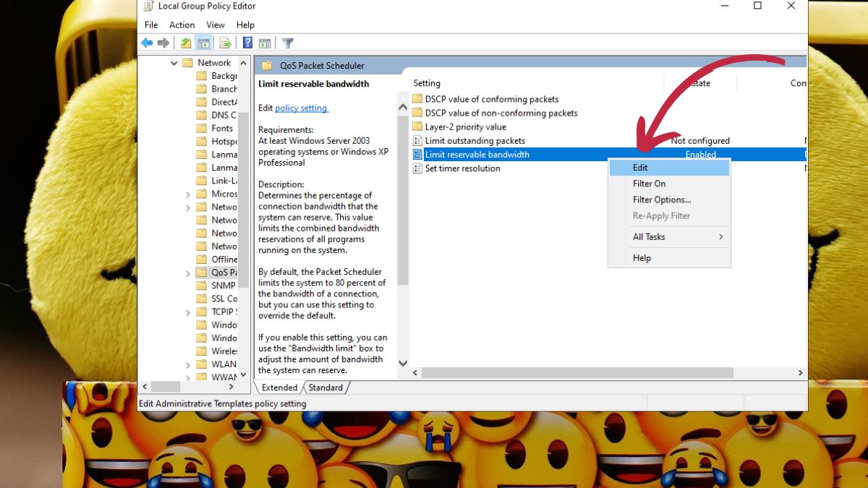868x488 pixels.
Task: Click the policy setting link
Action: [x=301, y=108]
